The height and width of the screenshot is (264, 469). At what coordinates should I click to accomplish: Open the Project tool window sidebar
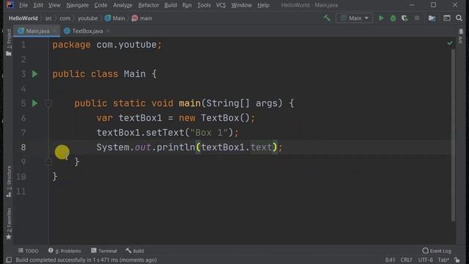coord(9,43)
